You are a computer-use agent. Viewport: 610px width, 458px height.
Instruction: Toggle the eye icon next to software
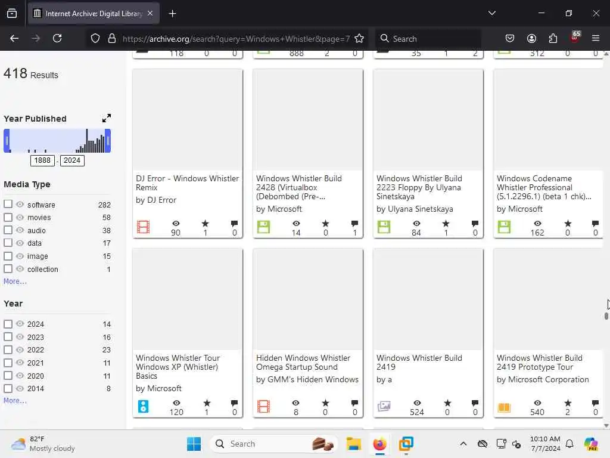(x=20, y=204)
